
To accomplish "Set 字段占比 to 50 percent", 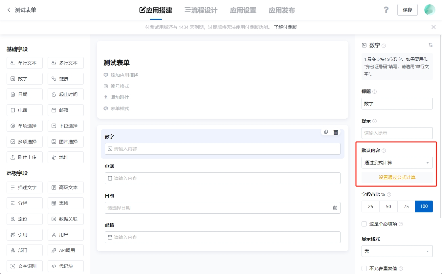I will [388, 206].
